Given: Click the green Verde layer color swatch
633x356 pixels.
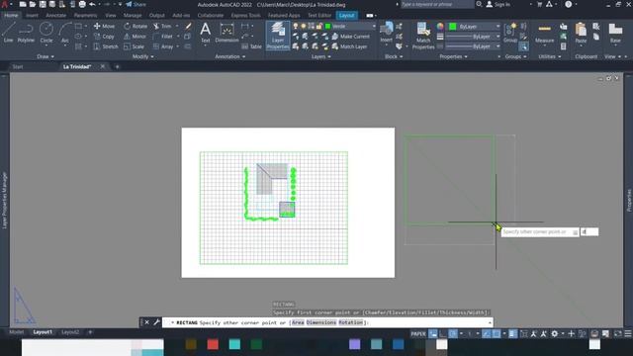Looking at the screenshot, I should (327, 26).
